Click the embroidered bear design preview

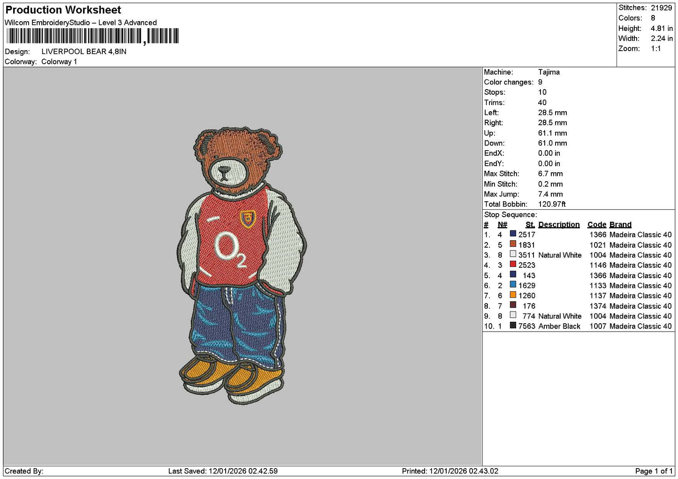(242, 266)
